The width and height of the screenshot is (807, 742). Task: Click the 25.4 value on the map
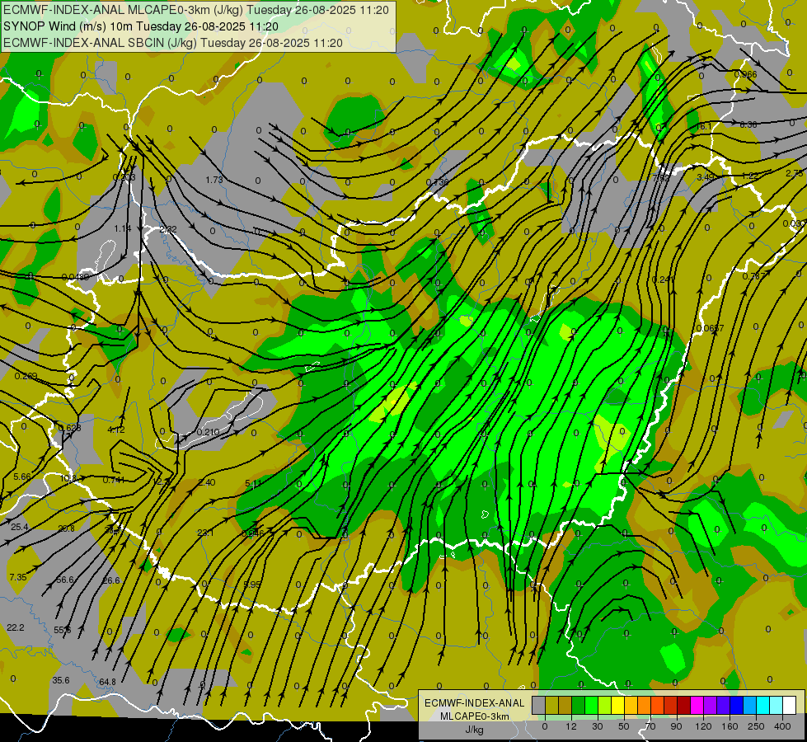click(x=20, y=527)
